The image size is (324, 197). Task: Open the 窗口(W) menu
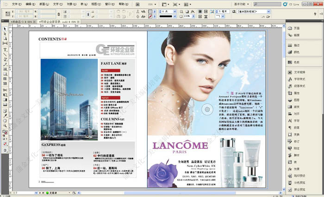110,4
